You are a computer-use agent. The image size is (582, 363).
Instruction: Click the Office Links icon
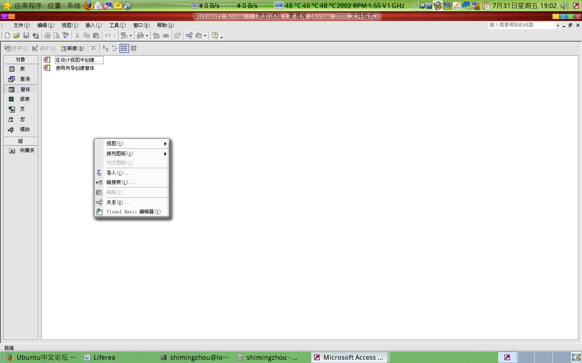click(124, 35)
